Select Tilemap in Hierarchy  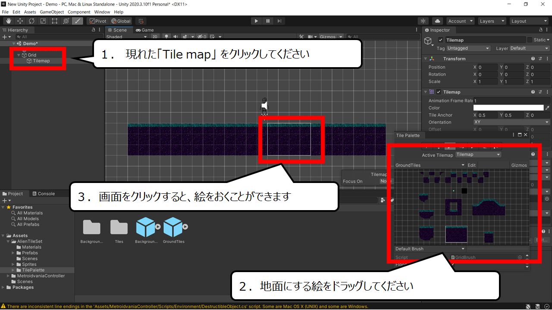(x=41, y=61)
